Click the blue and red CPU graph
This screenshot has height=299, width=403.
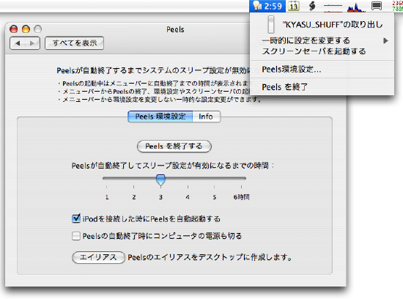[x=356, y=7]
